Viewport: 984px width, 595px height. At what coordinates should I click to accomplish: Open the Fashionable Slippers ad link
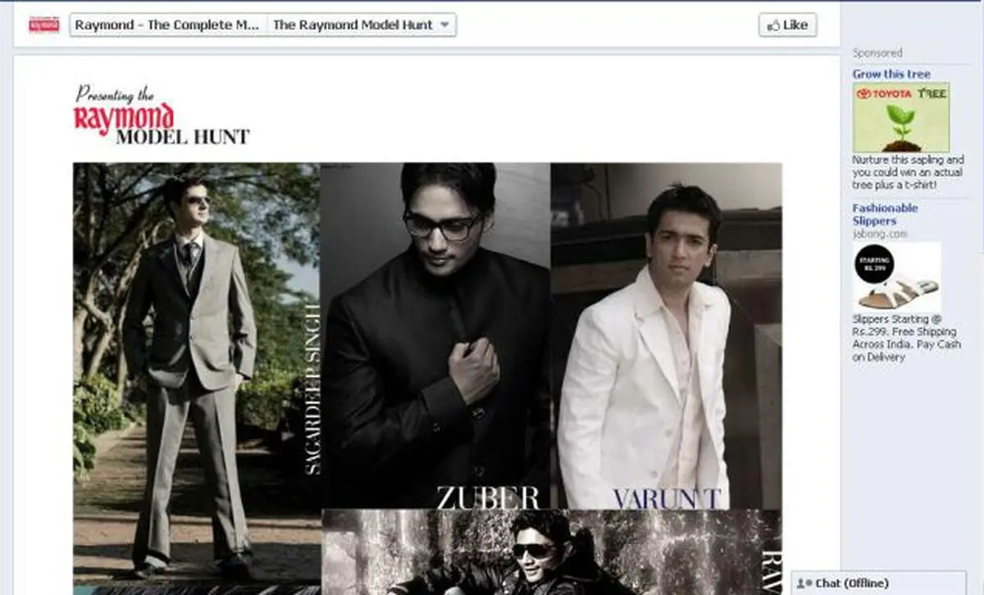pos(885,215)
